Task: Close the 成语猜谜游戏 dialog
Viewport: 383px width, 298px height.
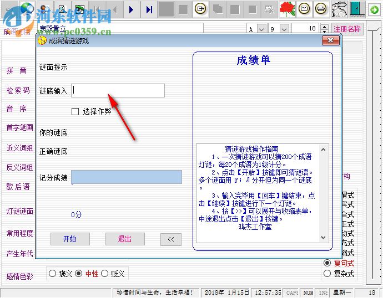Action: click(331, 40)
